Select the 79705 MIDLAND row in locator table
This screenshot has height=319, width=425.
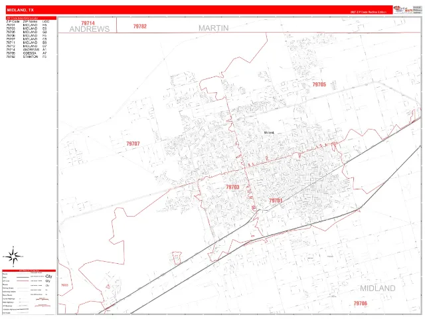27,32
